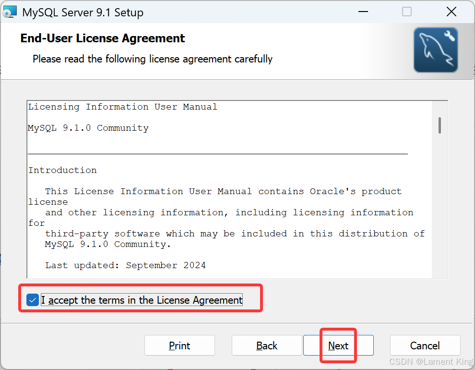Click the "I accept the terms" label text
Screen dimensions: 475x370
[x=142, y=300]
